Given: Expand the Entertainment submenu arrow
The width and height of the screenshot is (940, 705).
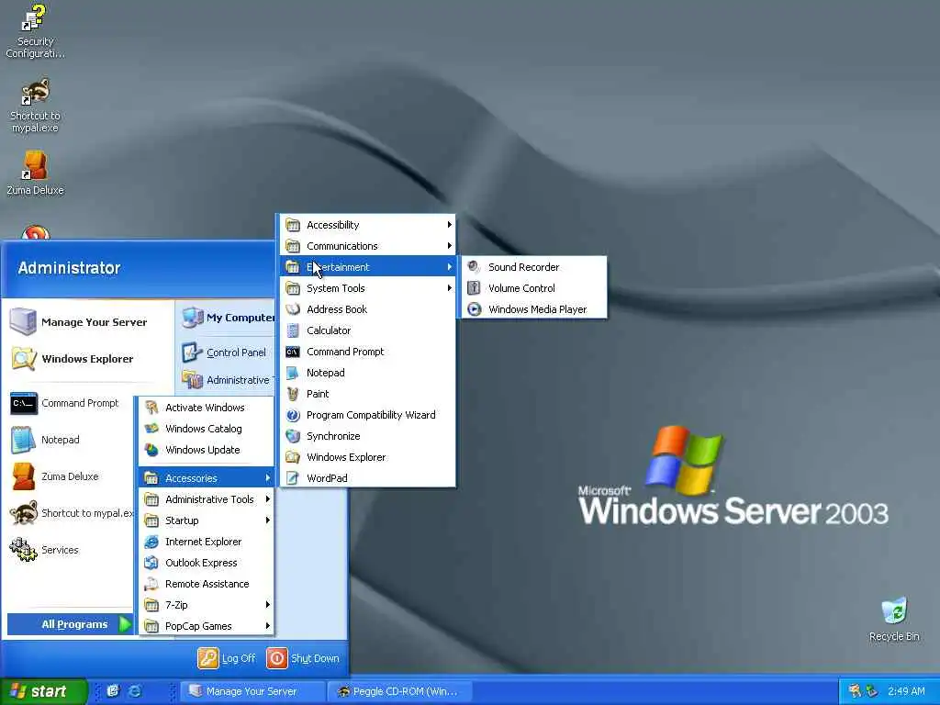Looking at the screenshot, I should (x=449, y=267).
